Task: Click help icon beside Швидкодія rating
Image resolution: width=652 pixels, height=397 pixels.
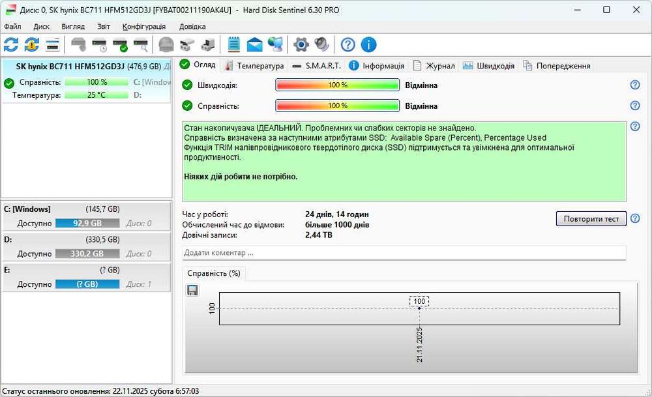Action: (635, 85)
